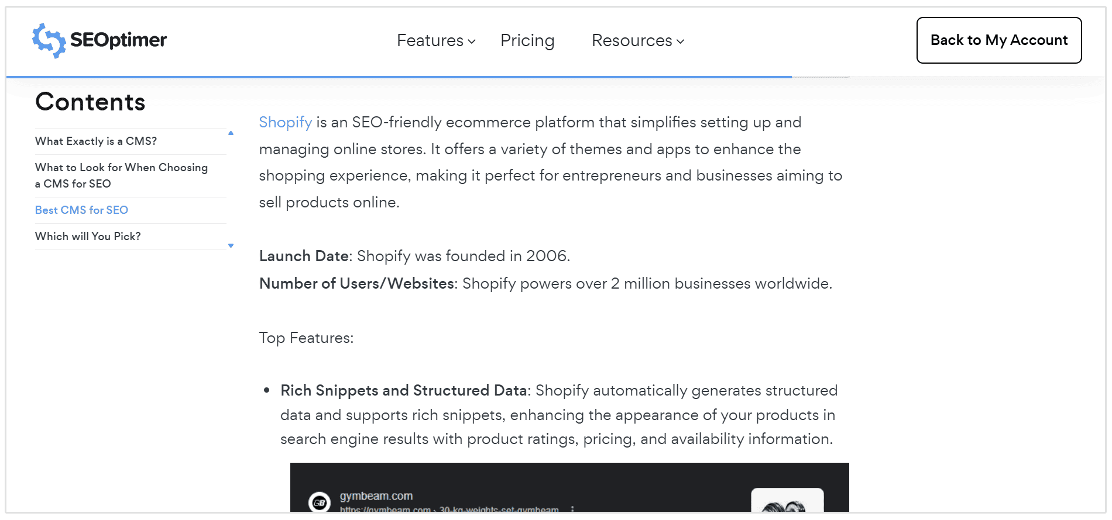Click the blue reading progress bar

pyautogui.click(x=398, y=76)
